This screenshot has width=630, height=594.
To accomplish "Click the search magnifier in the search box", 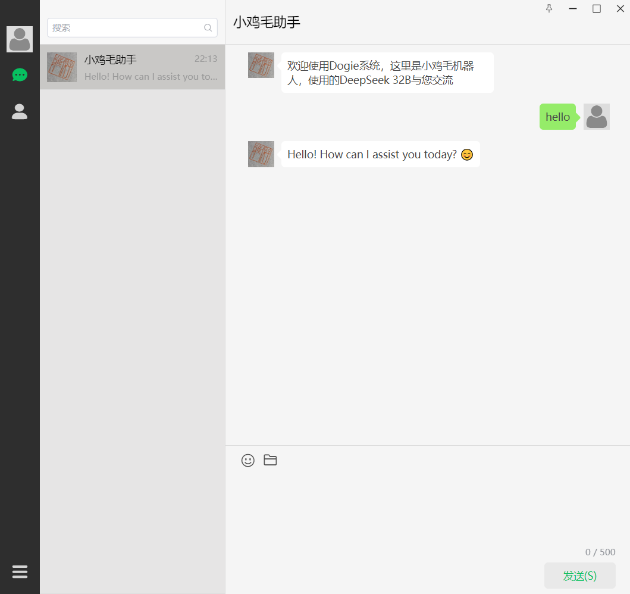I will (208, 27).
